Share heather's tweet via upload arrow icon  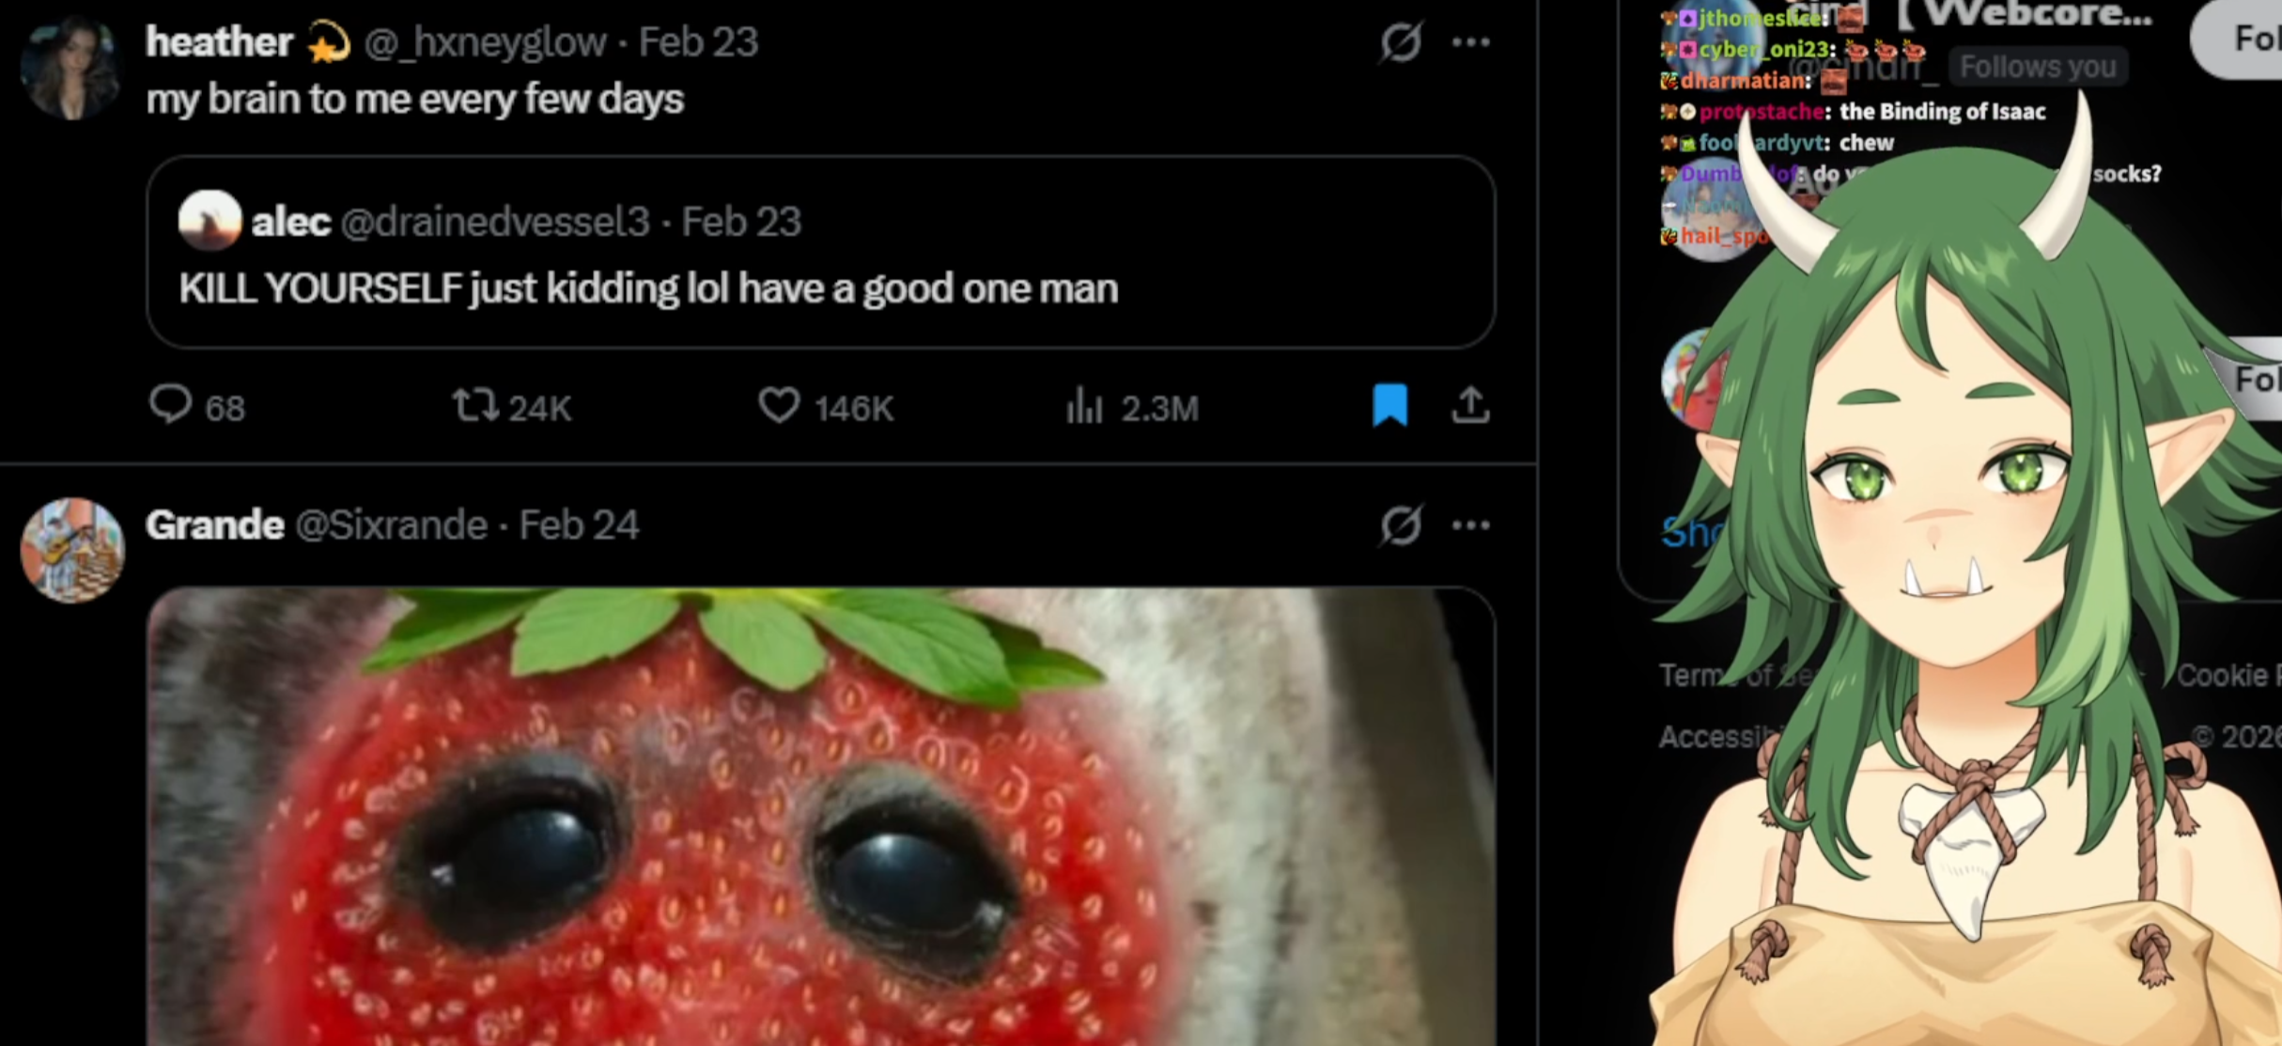pyautogui.click(x=1470, y=405)
